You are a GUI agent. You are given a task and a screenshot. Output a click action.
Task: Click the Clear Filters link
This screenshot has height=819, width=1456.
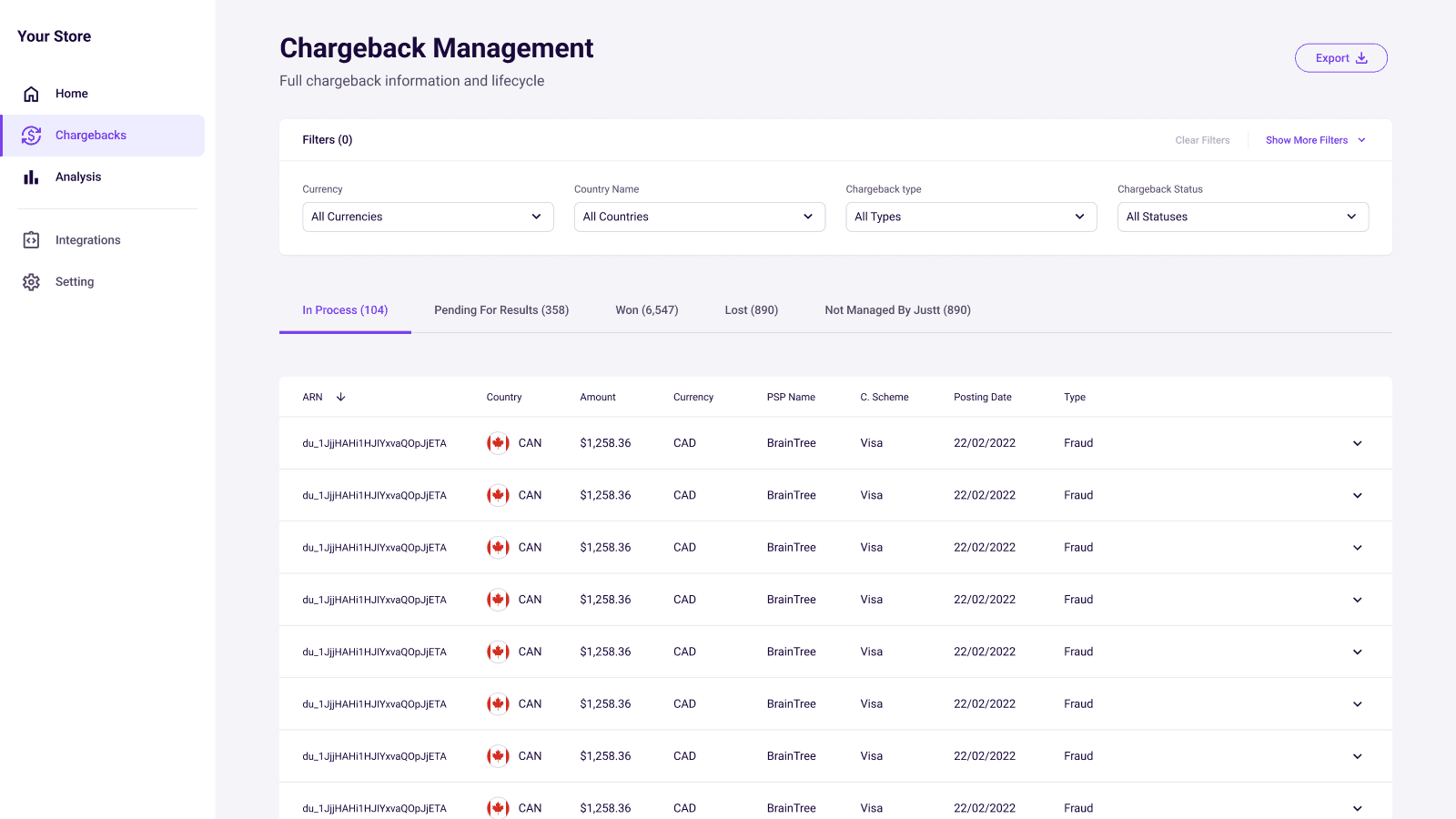[1202, 140]
